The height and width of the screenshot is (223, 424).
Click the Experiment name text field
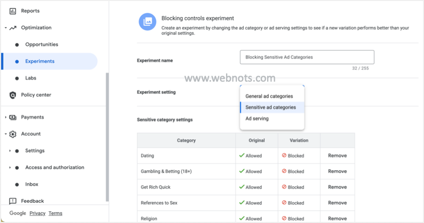pyautogui.click(x=307, y=57)
